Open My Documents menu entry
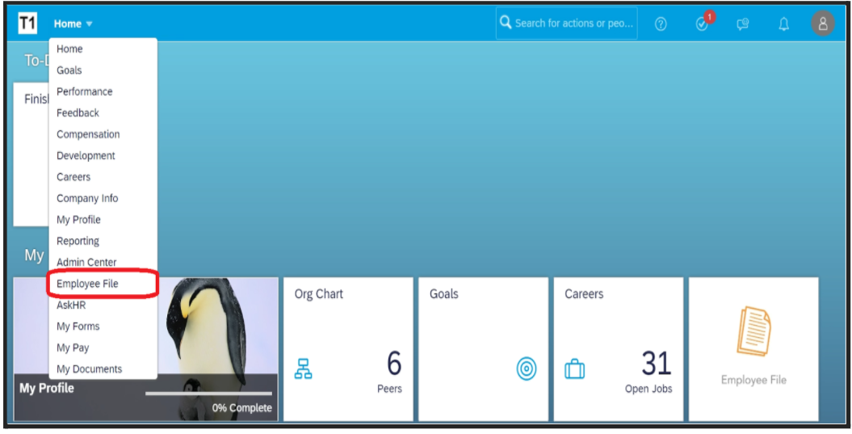Screen dimensions: 852x434 pos(89,369)
